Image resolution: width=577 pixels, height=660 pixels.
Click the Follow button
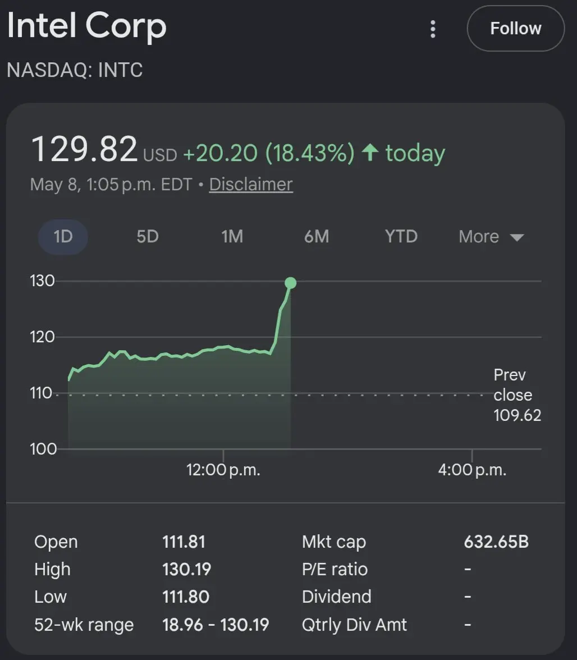pos(516,29)
